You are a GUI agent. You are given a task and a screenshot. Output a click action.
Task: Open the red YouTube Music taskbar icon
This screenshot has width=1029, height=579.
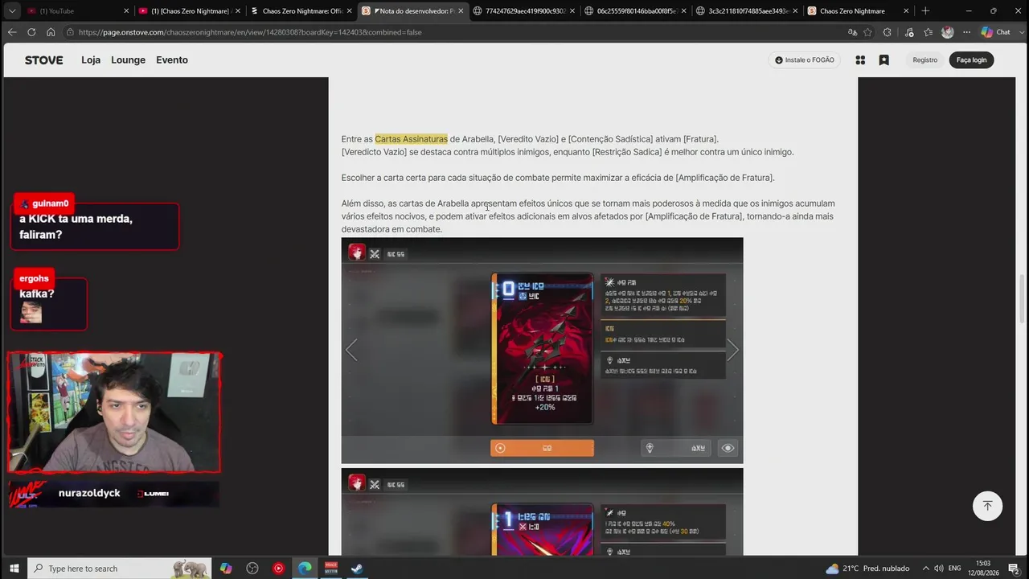pyautogui.click(x=278, y=569)
